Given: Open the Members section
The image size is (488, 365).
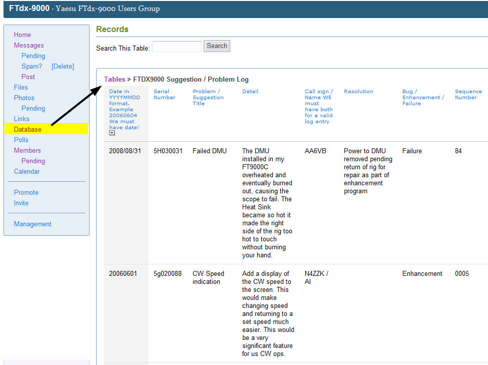Looking at the screenshot, I should 28,150.
